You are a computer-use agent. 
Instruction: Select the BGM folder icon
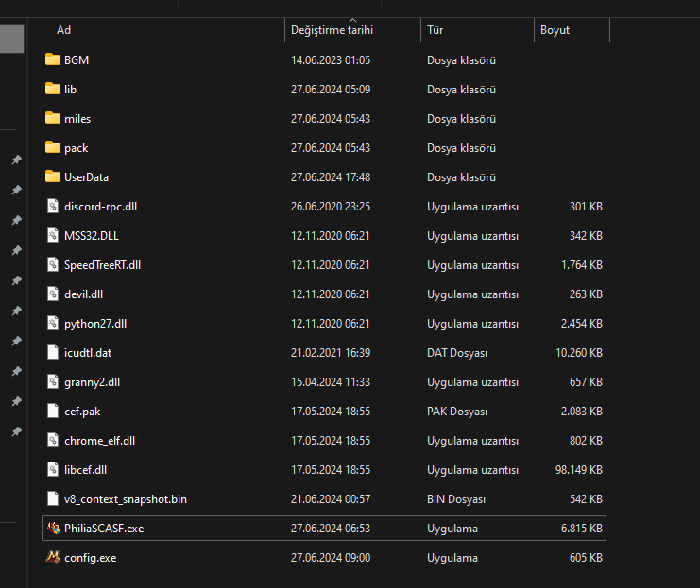click(53, 59)
